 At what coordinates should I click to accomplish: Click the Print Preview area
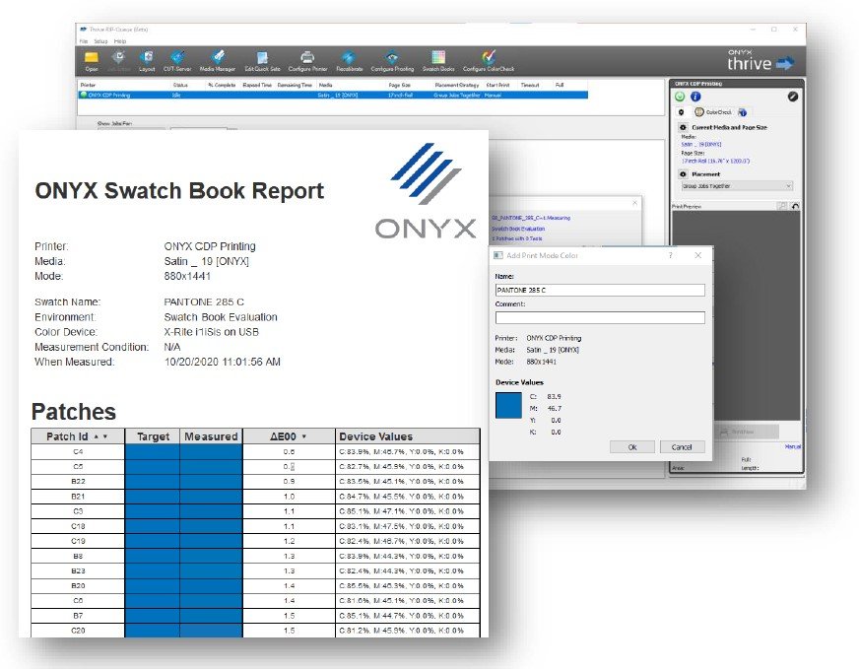click(736, 315)
